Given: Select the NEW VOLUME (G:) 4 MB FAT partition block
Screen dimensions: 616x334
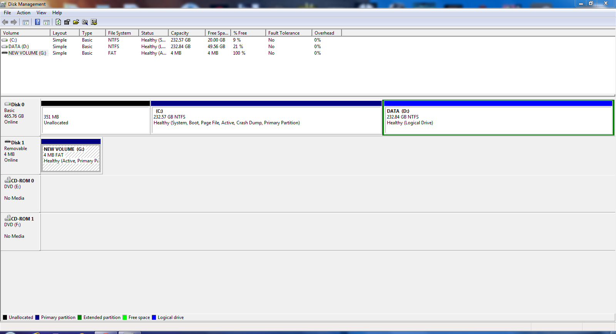Looking at the screenshot, I should [x=71, y=155].
